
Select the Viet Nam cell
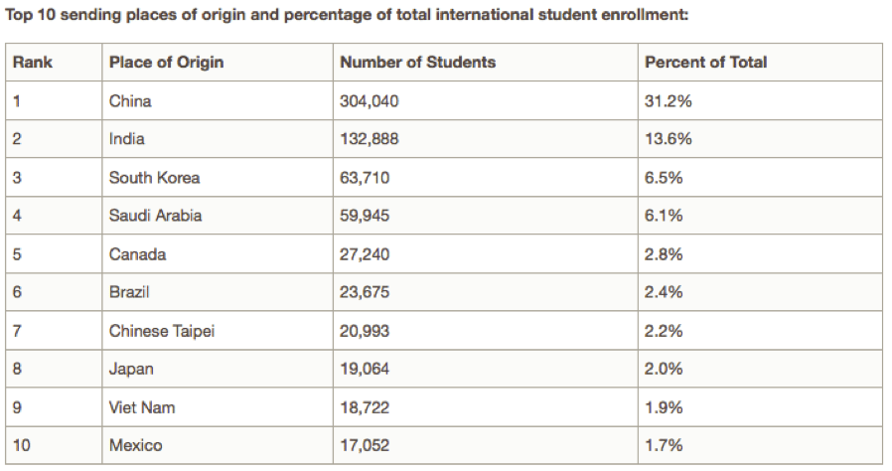[142, 407]
